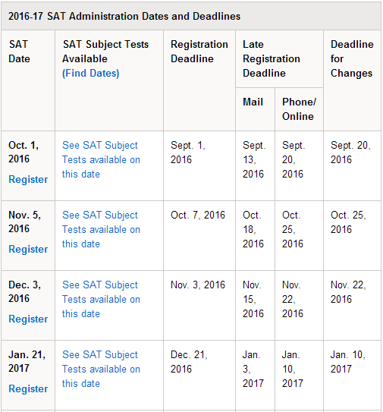The image size is (383, 412).
Task: Register for the Jan. 21, 2017 SAT
Action: click(28, 389)
